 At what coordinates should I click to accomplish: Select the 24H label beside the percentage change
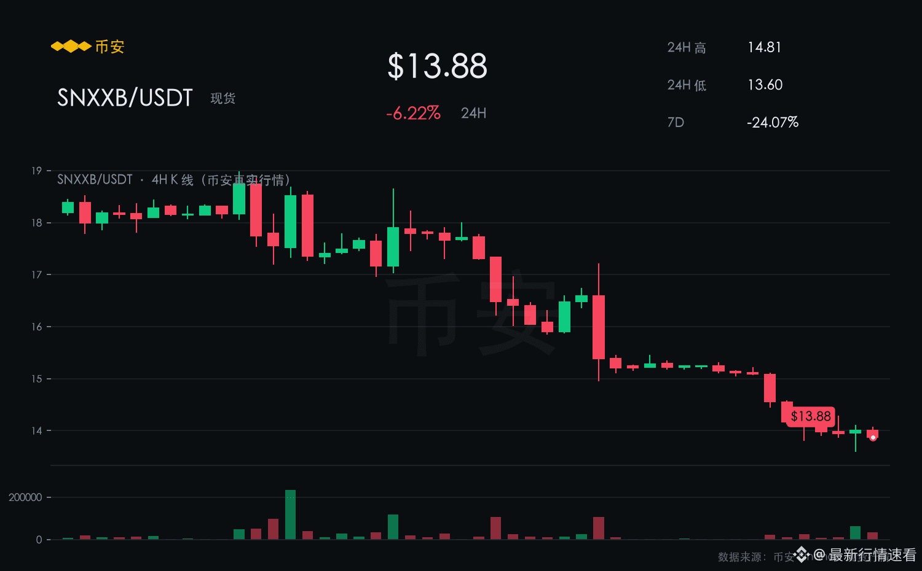[473, 113]
